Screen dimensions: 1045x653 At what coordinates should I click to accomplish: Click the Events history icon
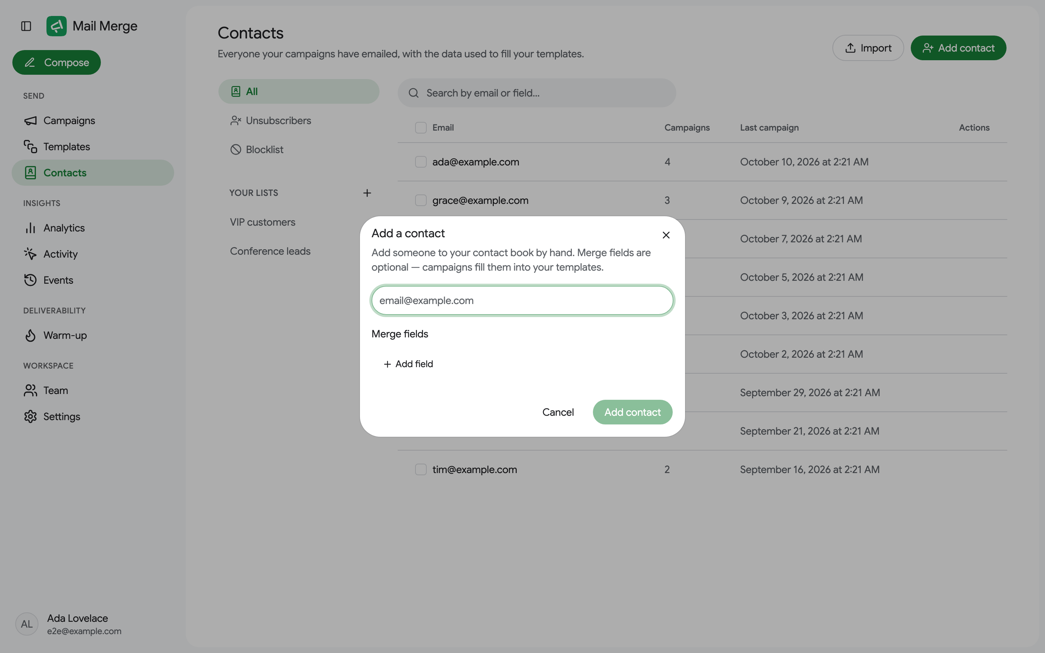click(x=30, y=280)
